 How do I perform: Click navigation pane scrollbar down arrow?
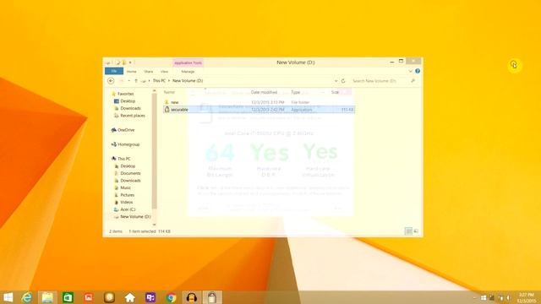(154, 225)
